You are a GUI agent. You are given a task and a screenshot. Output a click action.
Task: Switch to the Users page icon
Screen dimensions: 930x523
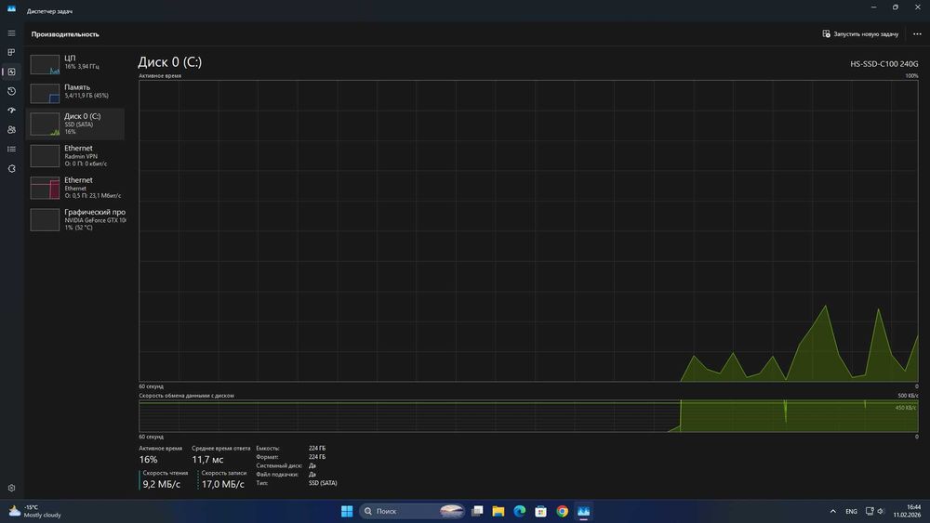pyautogui.click(x=11, y=130)
